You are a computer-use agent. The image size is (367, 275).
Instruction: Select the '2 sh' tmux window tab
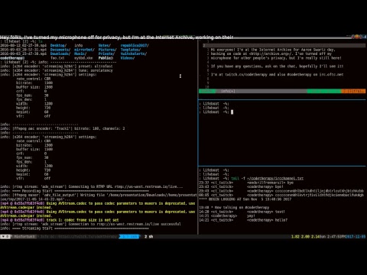(x=149, y=237)
